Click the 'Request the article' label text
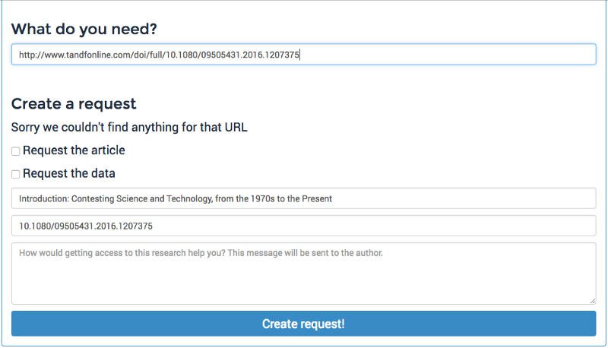The width and height of the screenshot is (608, 348). click(x=74, y=150)
